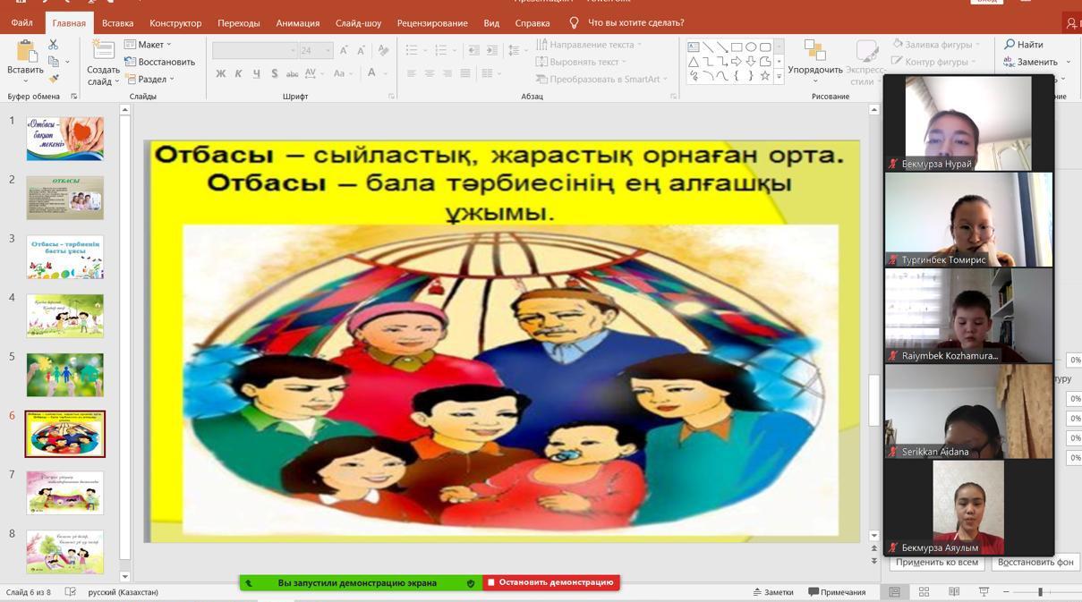The width and height of the screenshot is (1082, 602).
Task: Expand the Макет layout dropdown
Action: [x=148, y=44]
